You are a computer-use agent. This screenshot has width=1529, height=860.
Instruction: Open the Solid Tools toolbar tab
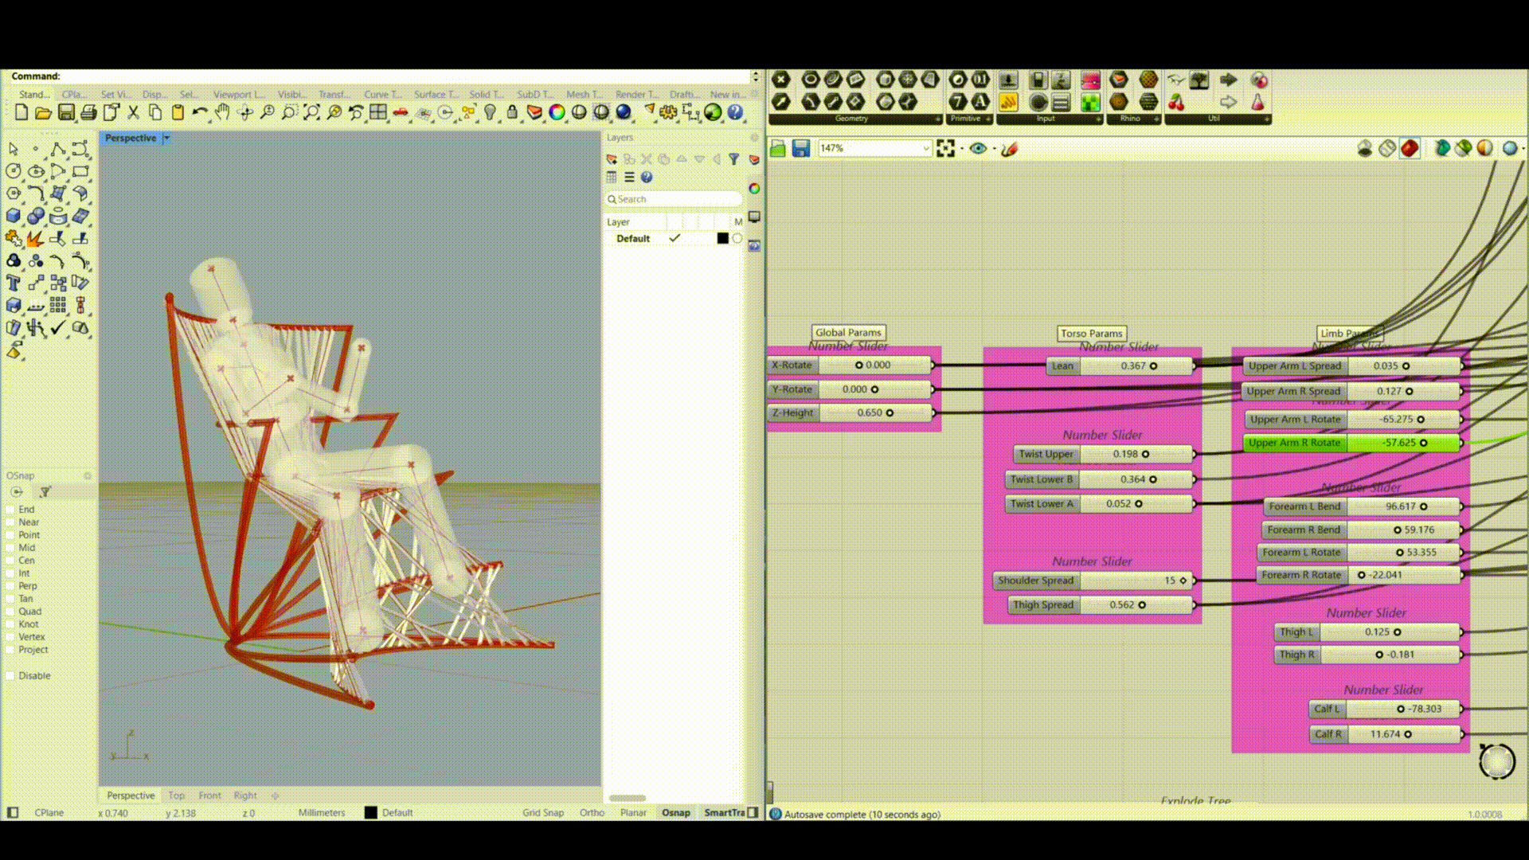pos(486,94)
